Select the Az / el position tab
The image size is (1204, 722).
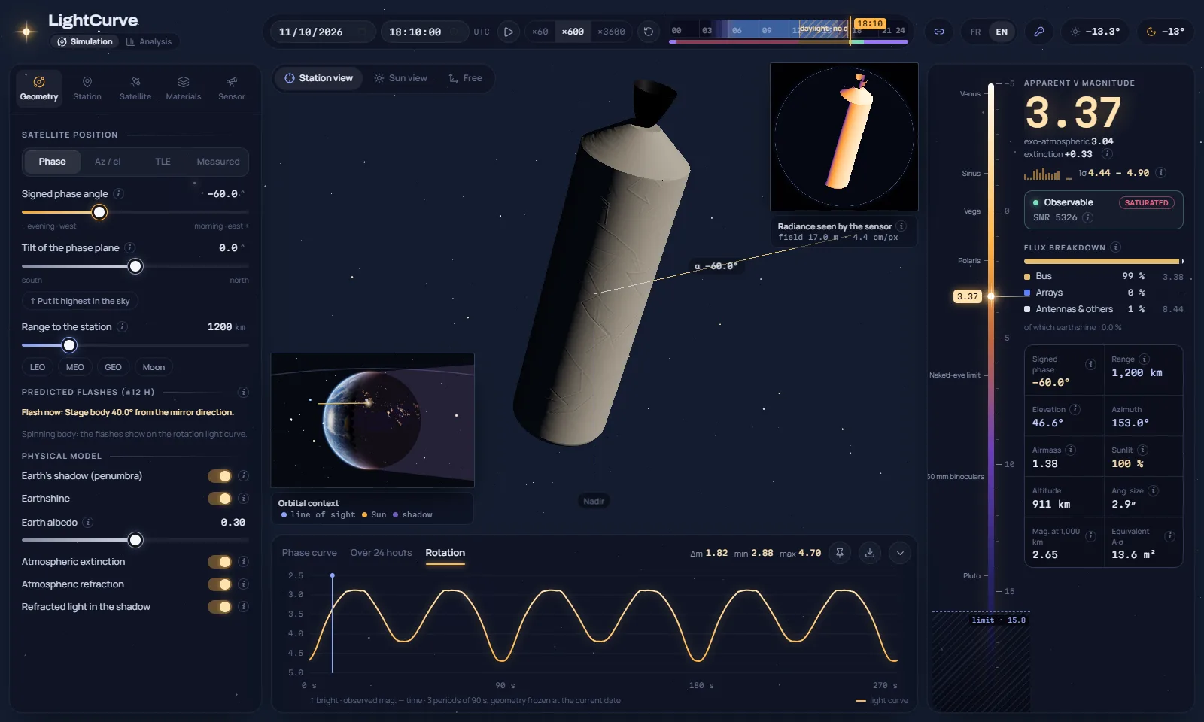pos(108,162)
